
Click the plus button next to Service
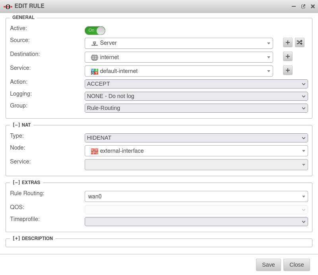(x=288, y=70)
